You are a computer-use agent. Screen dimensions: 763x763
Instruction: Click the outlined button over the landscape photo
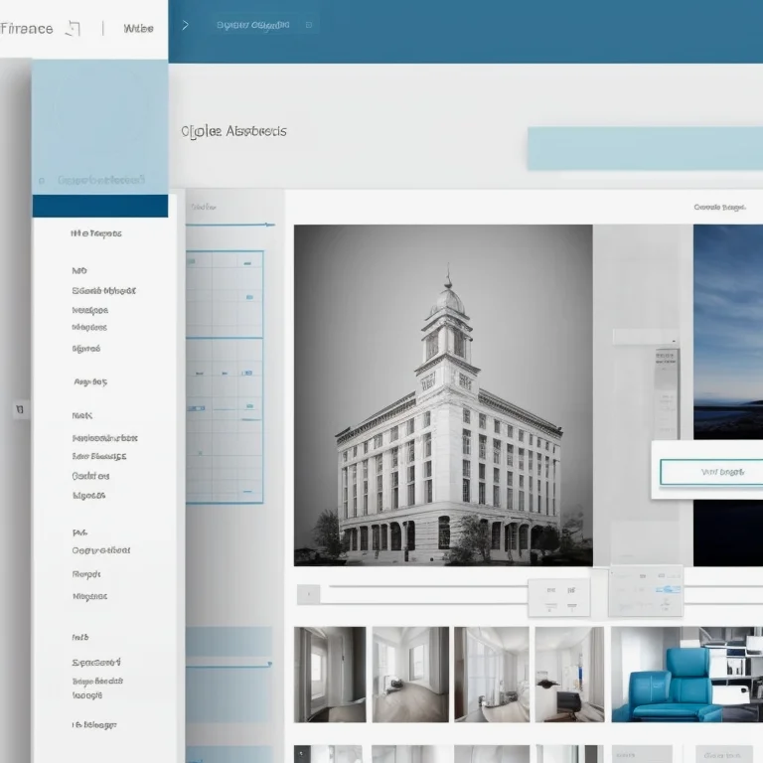(711, 472)
